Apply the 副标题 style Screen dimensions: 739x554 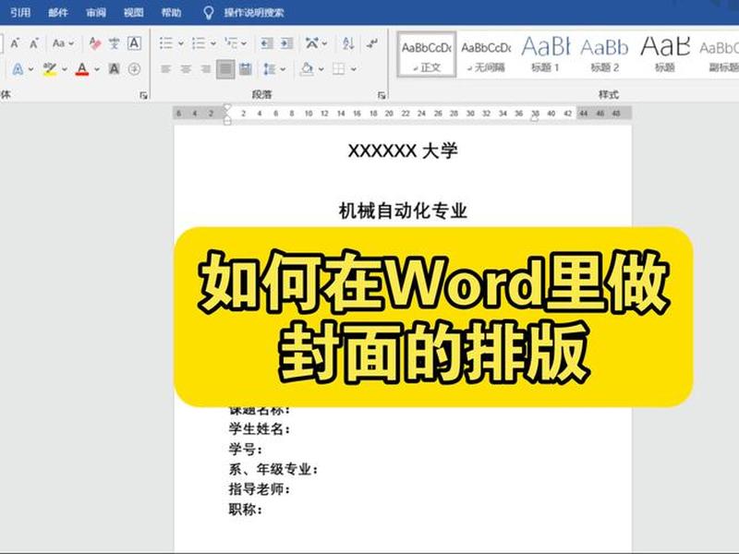click(718, 54)
